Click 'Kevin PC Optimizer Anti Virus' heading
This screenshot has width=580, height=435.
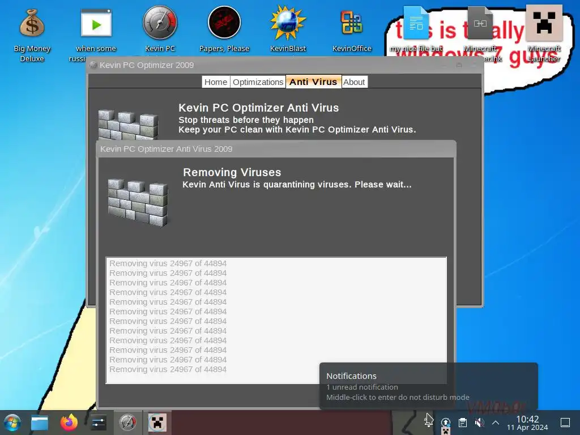click(x=258, y=108)
